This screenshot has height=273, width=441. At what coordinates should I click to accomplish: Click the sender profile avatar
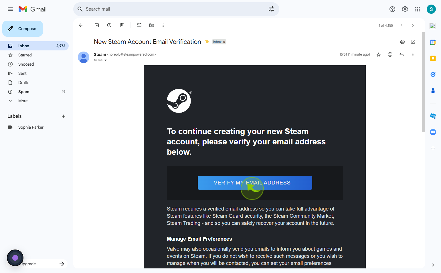coord(84,57)
